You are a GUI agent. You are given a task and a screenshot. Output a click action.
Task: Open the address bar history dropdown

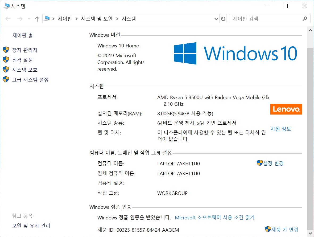click(x=216, y=19)
